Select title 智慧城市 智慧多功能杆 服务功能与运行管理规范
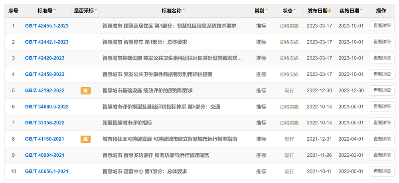399x183 pixels. 156,155
